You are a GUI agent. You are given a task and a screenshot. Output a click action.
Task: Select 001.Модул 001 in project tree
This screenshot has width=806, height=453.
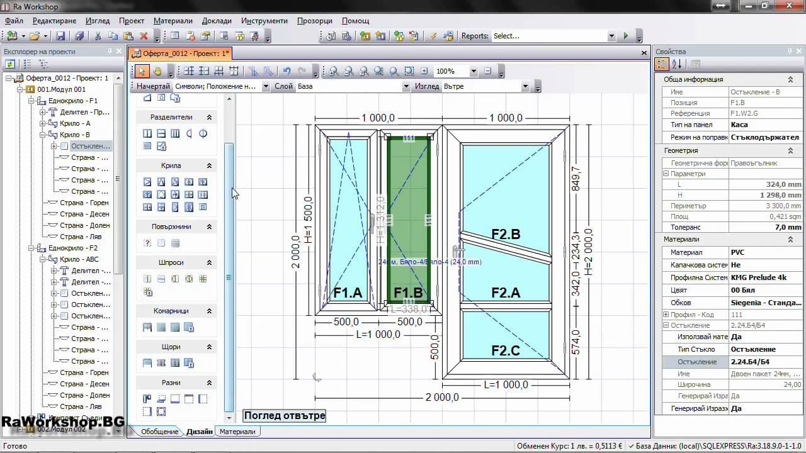point(61,89)
